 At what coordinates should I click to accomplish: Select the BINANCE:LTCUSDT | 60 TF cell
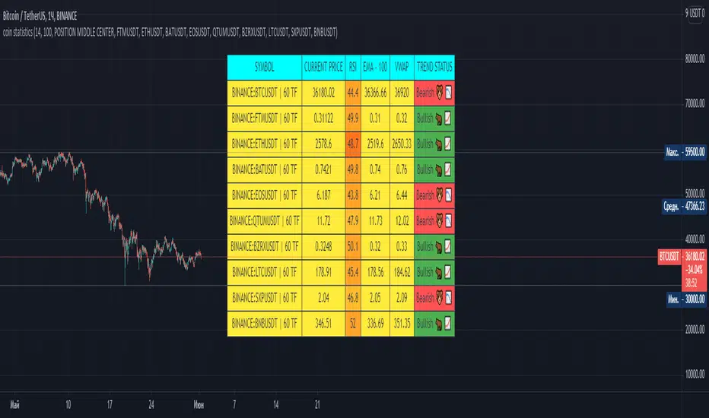(265, 272)
